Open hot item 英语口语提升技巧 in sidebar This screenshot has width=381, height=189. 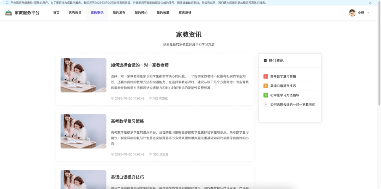point(283,86)
